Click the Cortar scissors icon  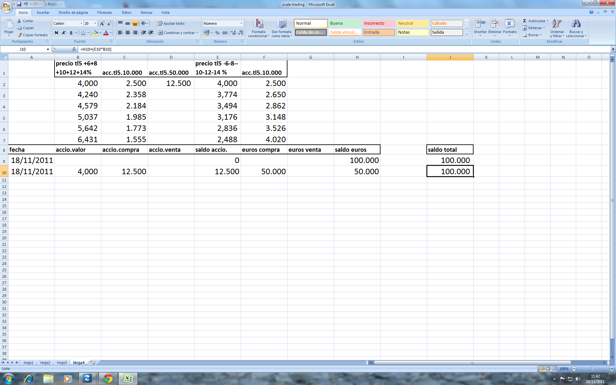tap(19, 21)
